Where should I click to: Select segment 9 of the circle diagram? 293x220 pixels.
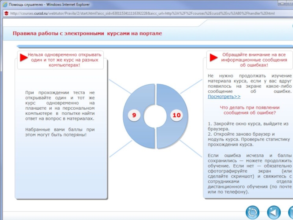134,115
